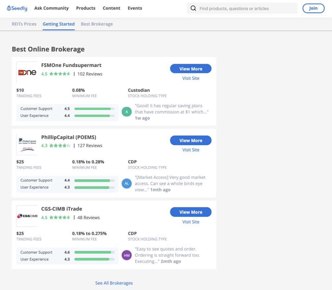The image size is (332, 290).
Task: Click CGS-CIMB User Experience 4.3 bar
Action: 94,259
